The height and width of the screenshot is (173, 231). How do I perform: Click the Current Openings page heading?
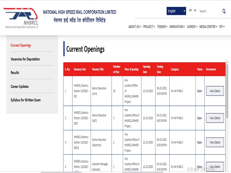click(x=86, y=49)
